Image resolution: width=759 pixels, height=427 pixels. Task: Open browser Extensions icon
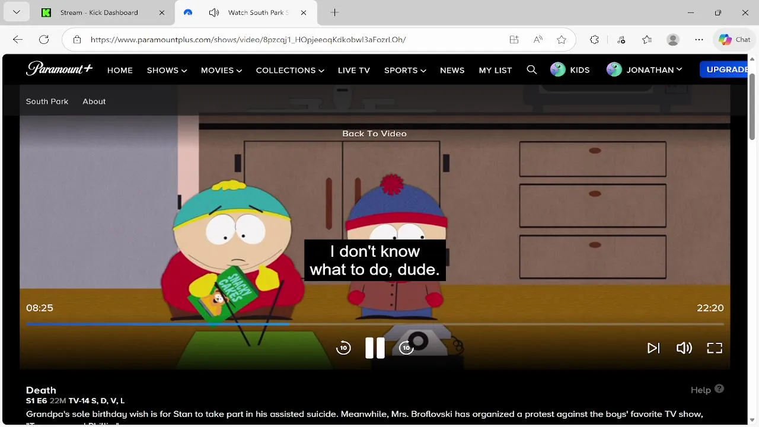595,40
